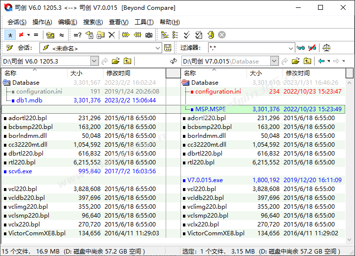Open the 搜索(R) menu

point(93,22)
